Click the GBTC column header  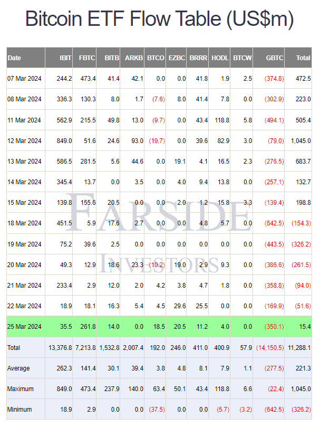pyautogui.click(x=269, y=58)
